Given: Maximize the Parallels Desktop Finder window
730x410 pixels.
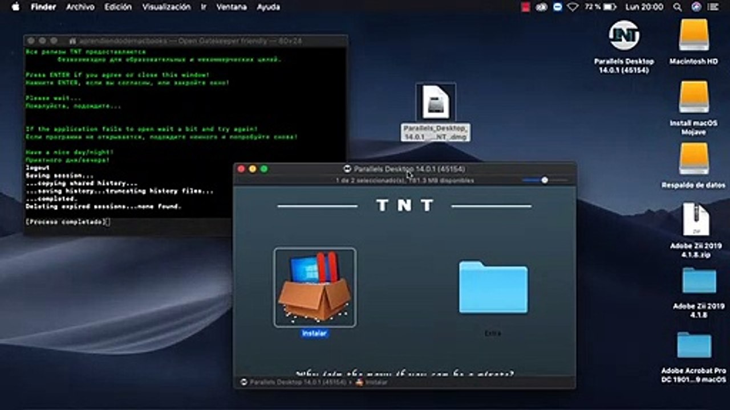Looking at the screenshot, I should click(264, 169).
